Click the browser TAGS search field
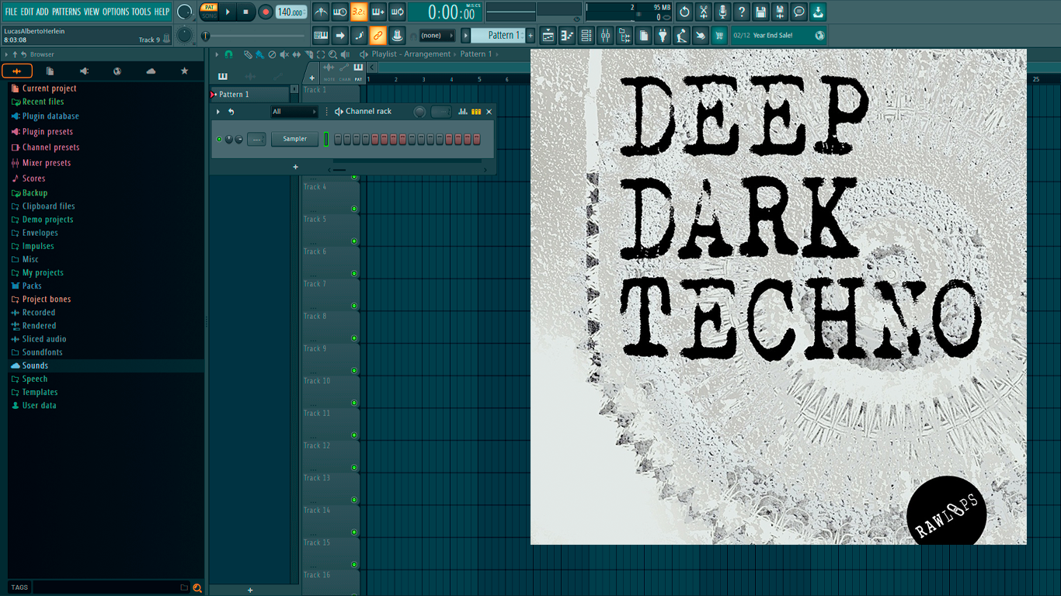1061x596 pixels. pyautogui.click(x=106, y=587)
